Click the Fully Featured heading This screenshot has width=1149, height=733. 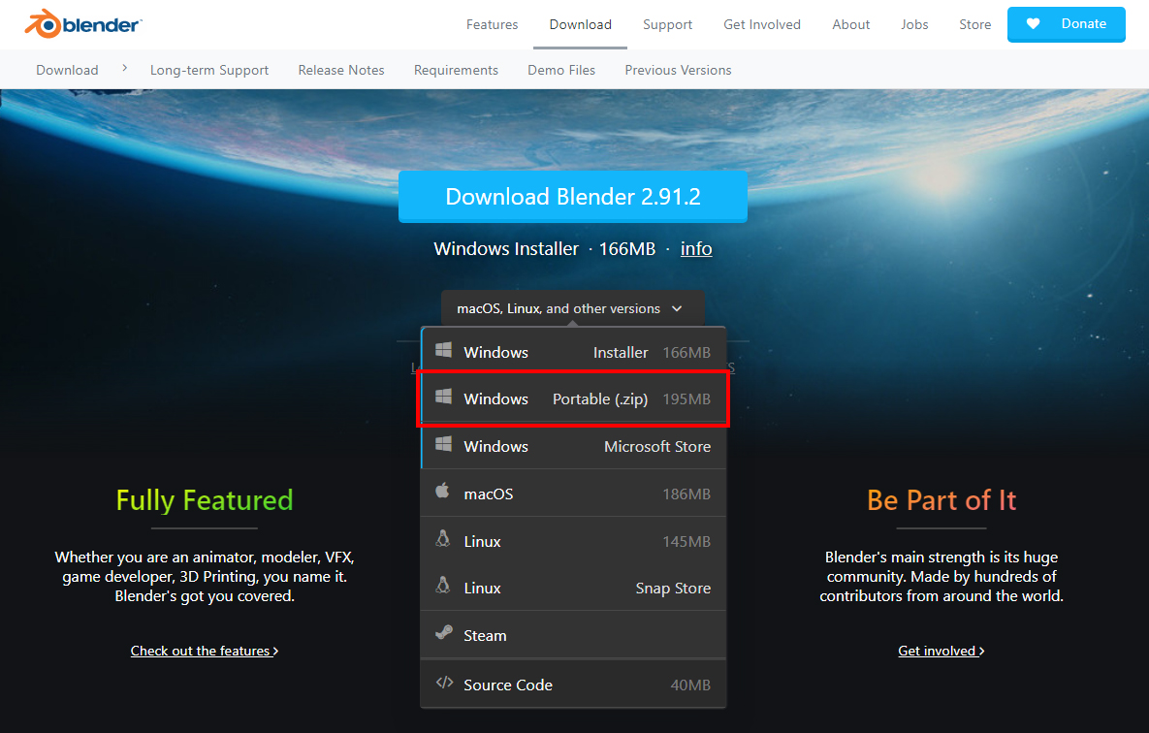click(x=205, y=500)
